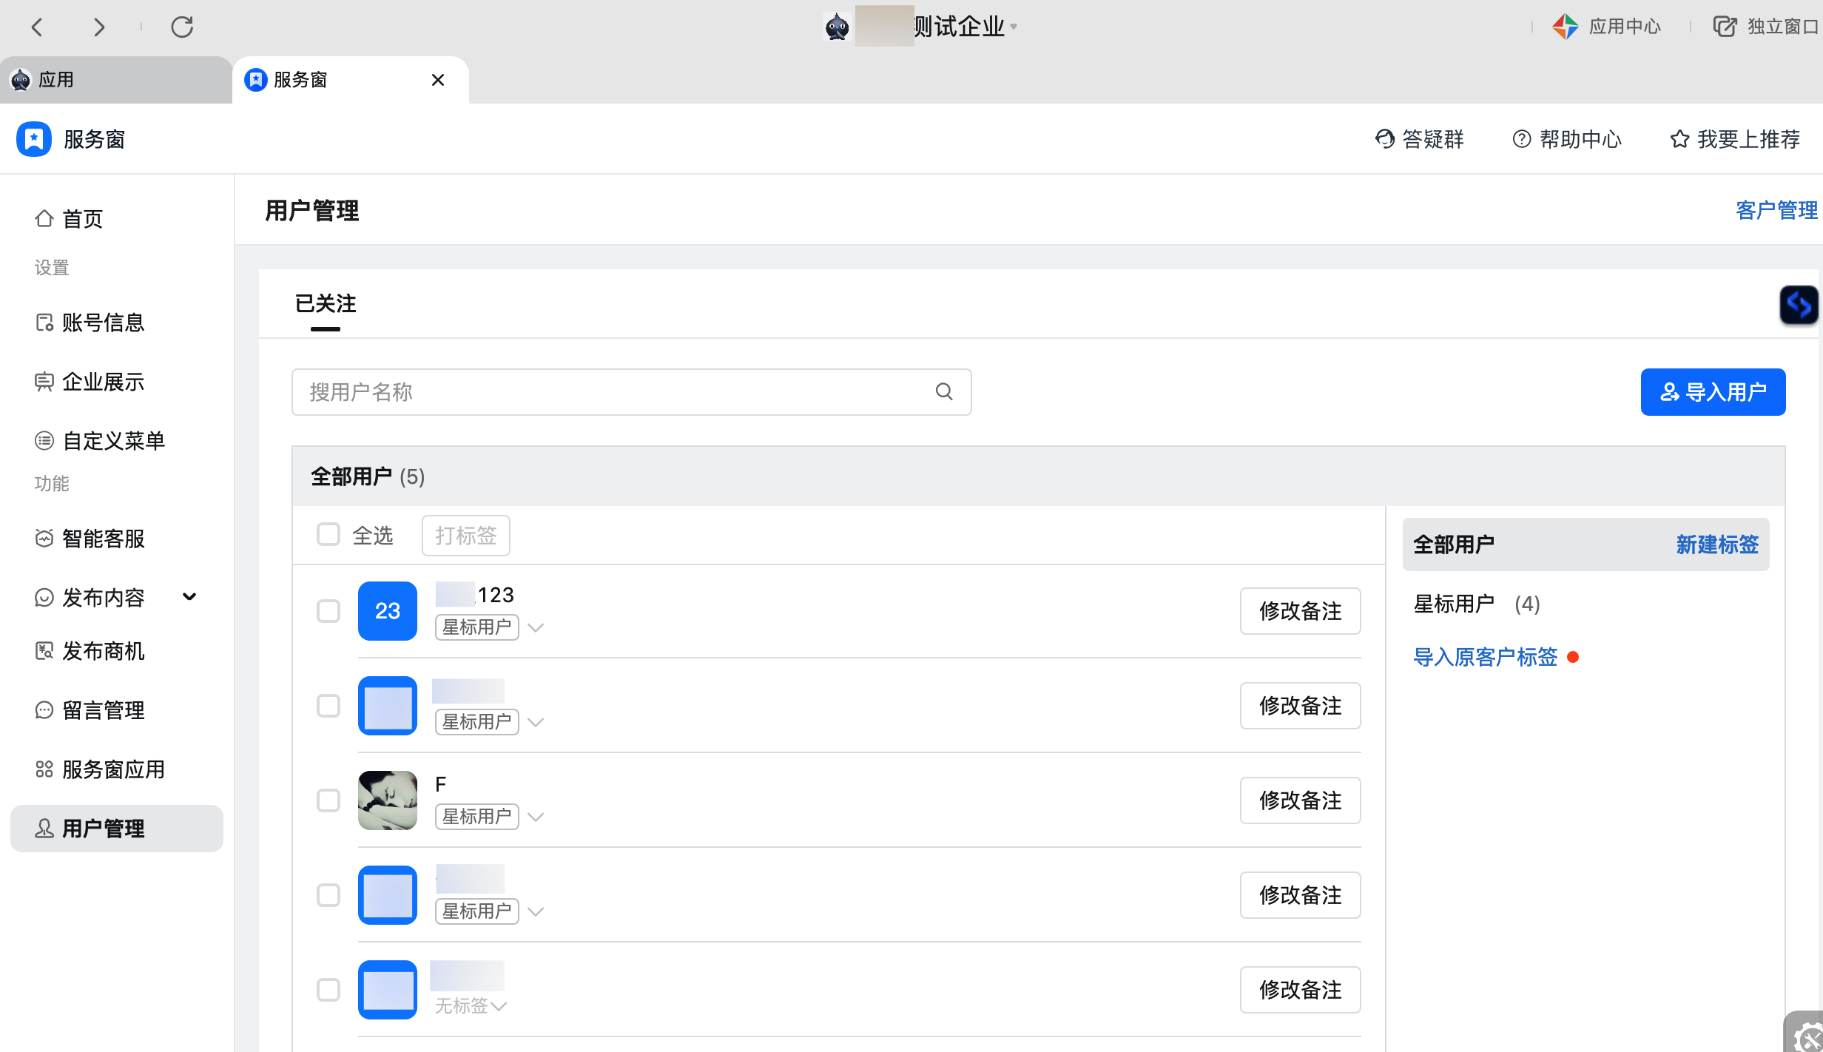Click the 导入用户 button

pos(1712,392)
